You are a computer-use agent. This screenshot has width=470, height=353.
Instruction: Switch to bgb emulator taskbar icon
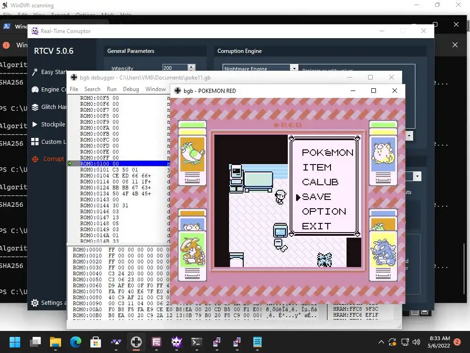click(136, 342)
